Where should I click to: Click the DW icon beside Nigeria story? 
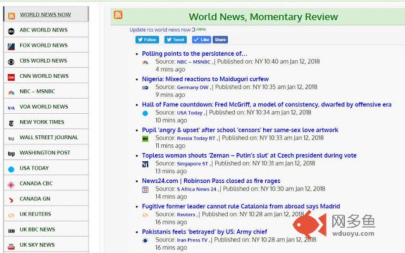(146, 88)
